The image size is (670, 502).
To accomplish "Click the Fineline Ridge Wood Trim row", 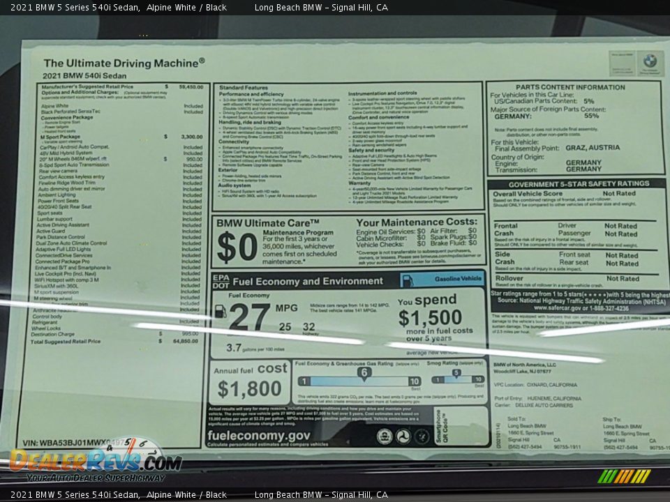I will [x=120, y=183].
